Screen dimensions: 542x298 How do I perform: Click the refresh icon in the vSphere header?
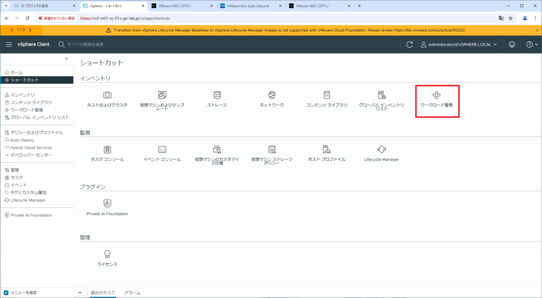pyautogui.click(x=410, y=45)
